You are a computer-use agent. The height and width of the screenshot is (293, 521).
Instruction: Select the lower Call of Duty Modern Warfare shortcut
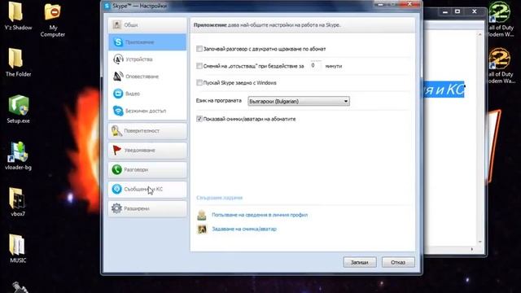(501, 66)
